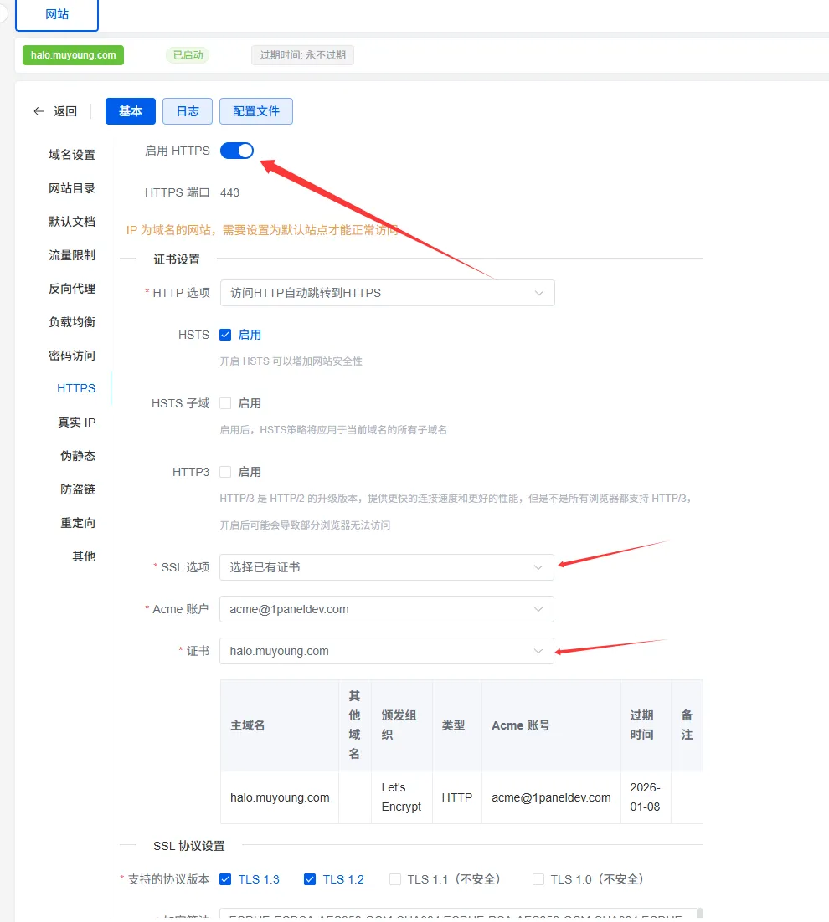Click the 过期时间: 永不过期 label
The height and width of the screenshot is (922, 829).
pos(302,55)
